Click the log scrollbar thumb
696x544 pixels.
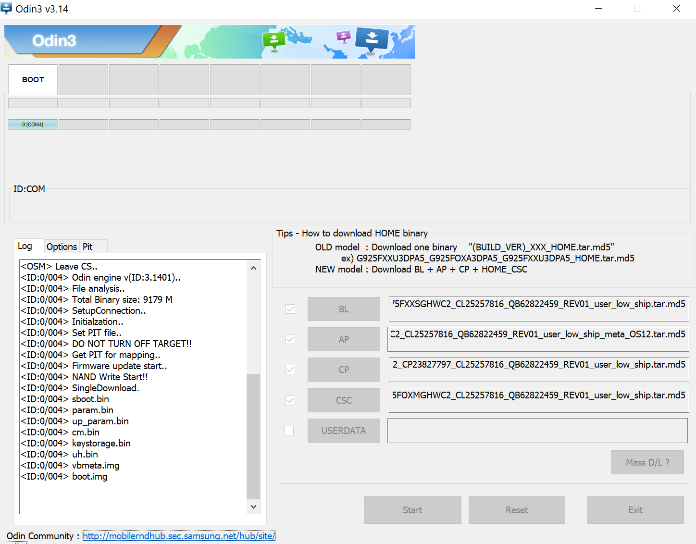(253, 436)
